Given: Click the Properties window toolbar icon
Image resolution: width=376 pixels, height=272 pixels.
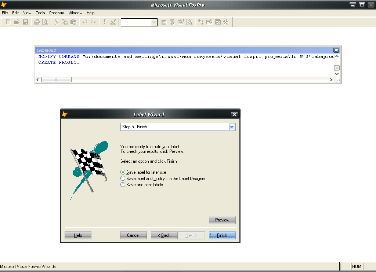Looking at the screenshot, I should point(181,22).
